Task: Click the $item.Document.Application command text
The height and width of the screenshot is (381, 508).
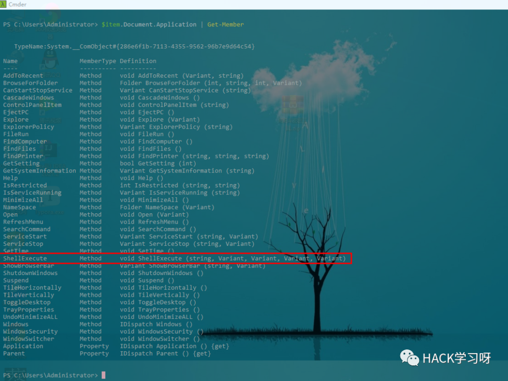Action: point(149,24)
